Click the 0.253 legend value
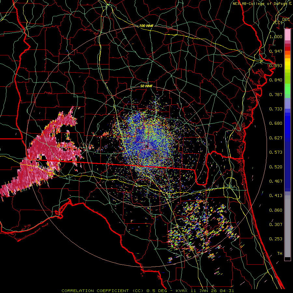This screenshot has height=293, width=293. pyautogui.click(x=276, y=239)
